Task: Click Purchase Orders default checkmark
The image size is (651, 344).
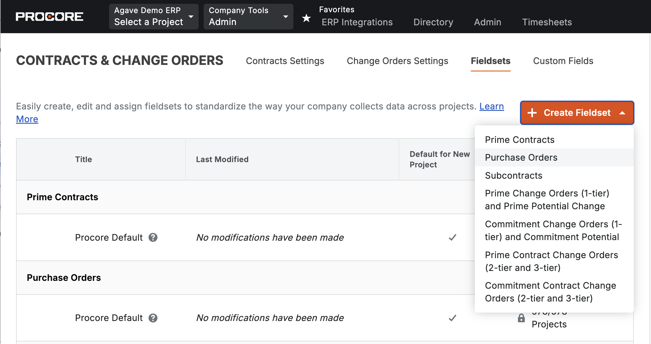Action: pyautogui.click(x=452, y=318)
